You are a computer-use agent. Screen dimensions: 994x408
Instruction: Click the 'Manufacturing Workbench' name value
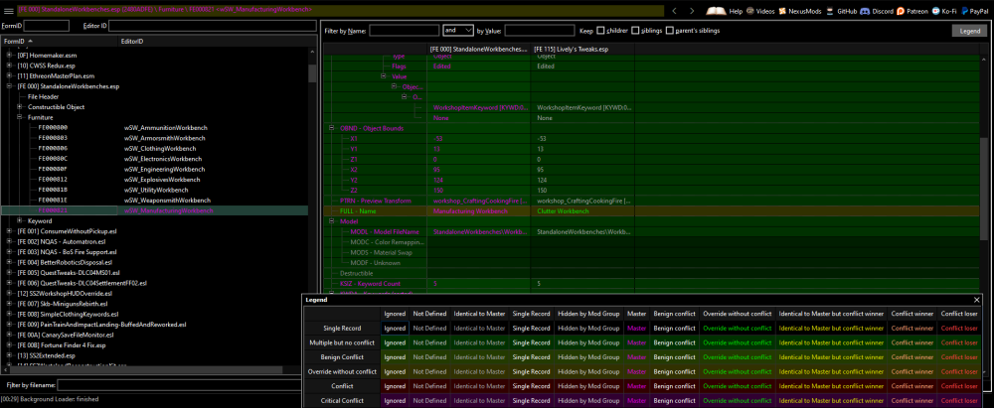469,211
